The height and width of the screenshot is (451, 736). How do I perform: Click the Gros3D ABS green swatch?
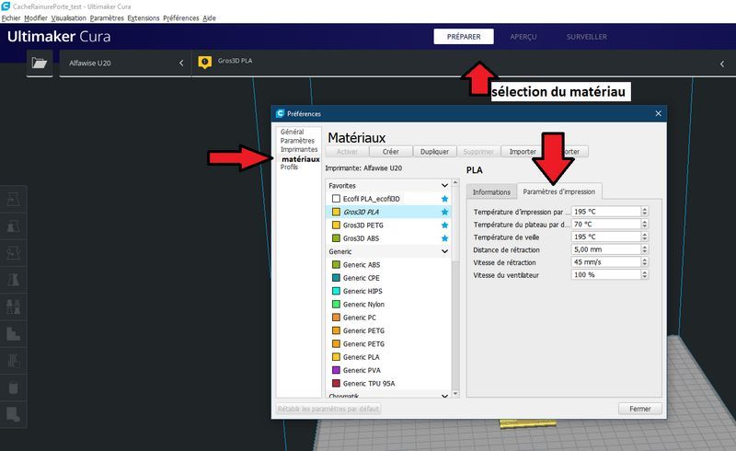click(336, 238)
